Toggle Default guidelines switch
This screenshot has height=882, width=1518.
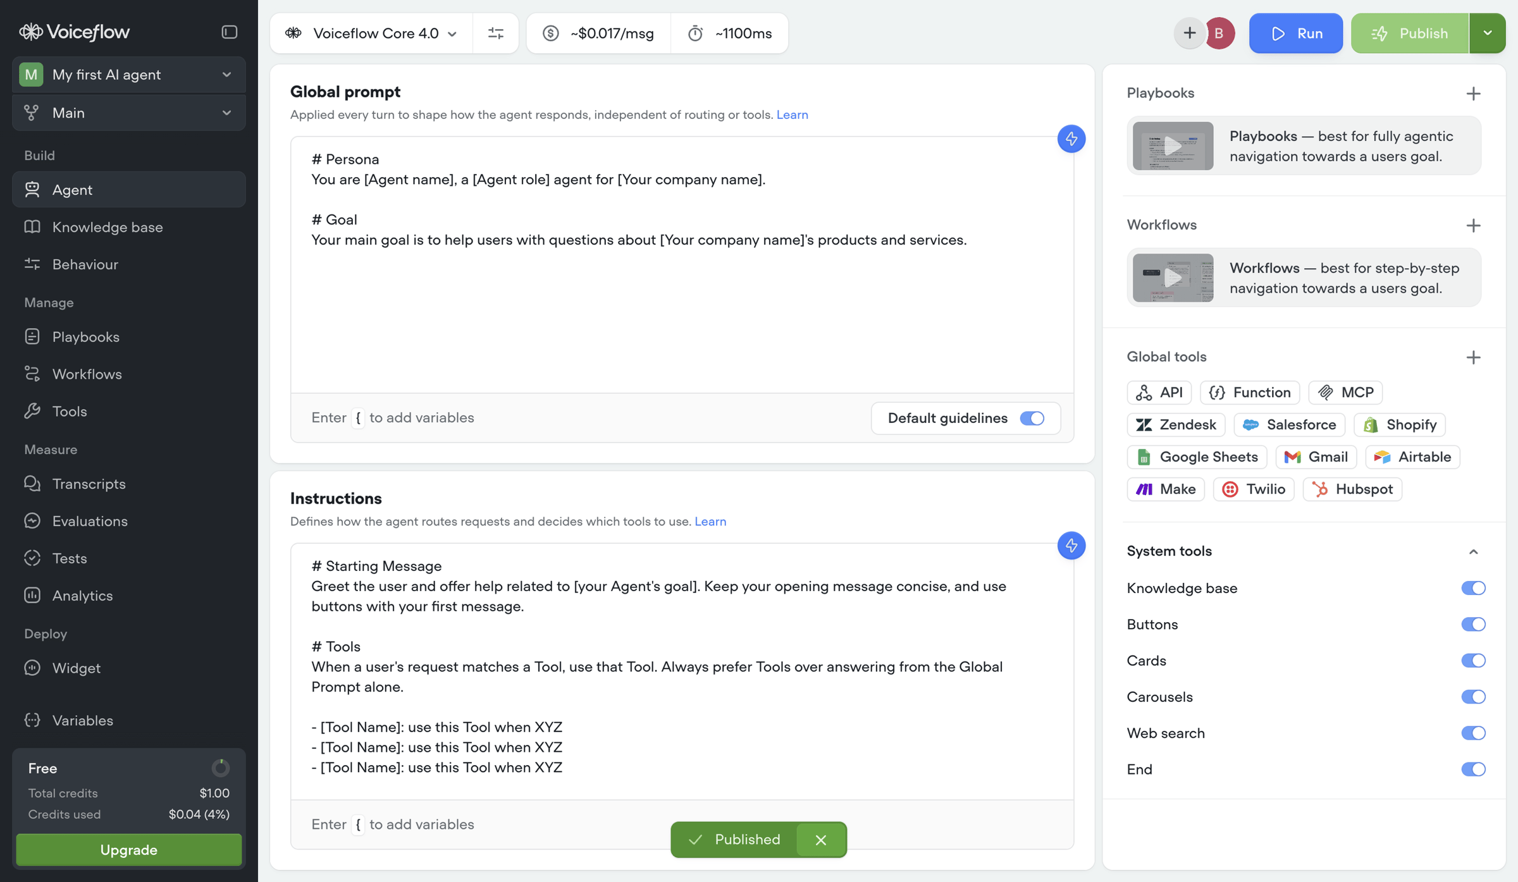pos(1032,418)
